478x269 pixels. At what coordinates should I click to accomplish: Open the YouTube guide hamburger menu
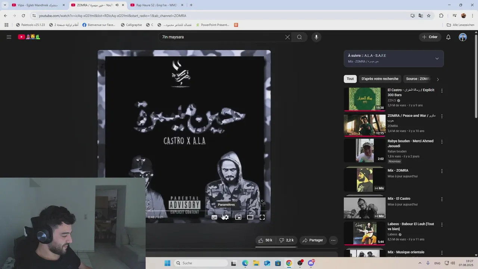(x=9, y=37)
